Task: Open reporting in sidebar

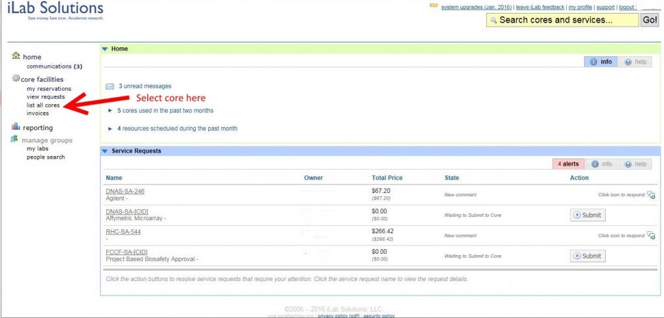Action: point(38,128)
